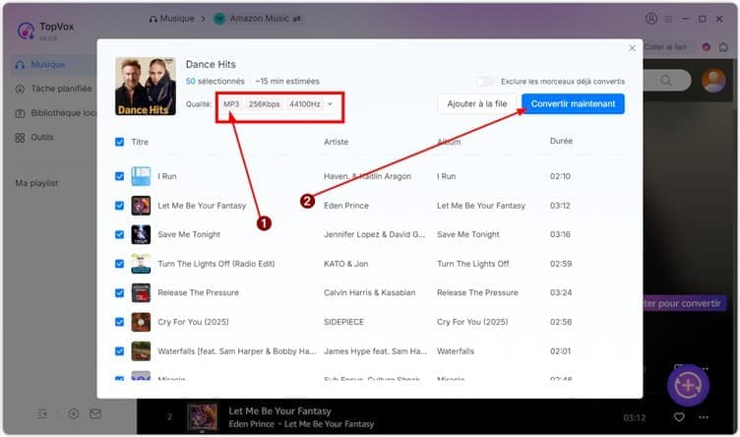
Task: Click the search magnifier icon
Action: pos(666,81)
